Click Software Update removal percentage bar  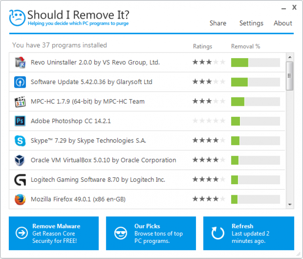pos(255,82)
